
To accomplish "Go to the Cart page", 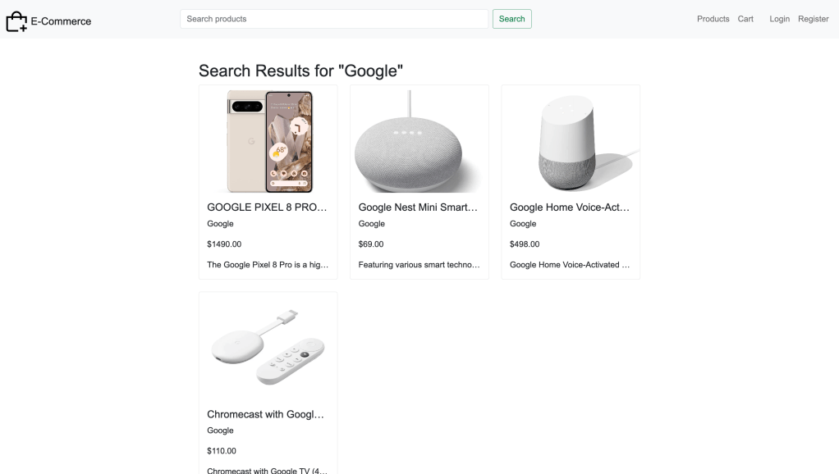I will [x=745, y=19].
